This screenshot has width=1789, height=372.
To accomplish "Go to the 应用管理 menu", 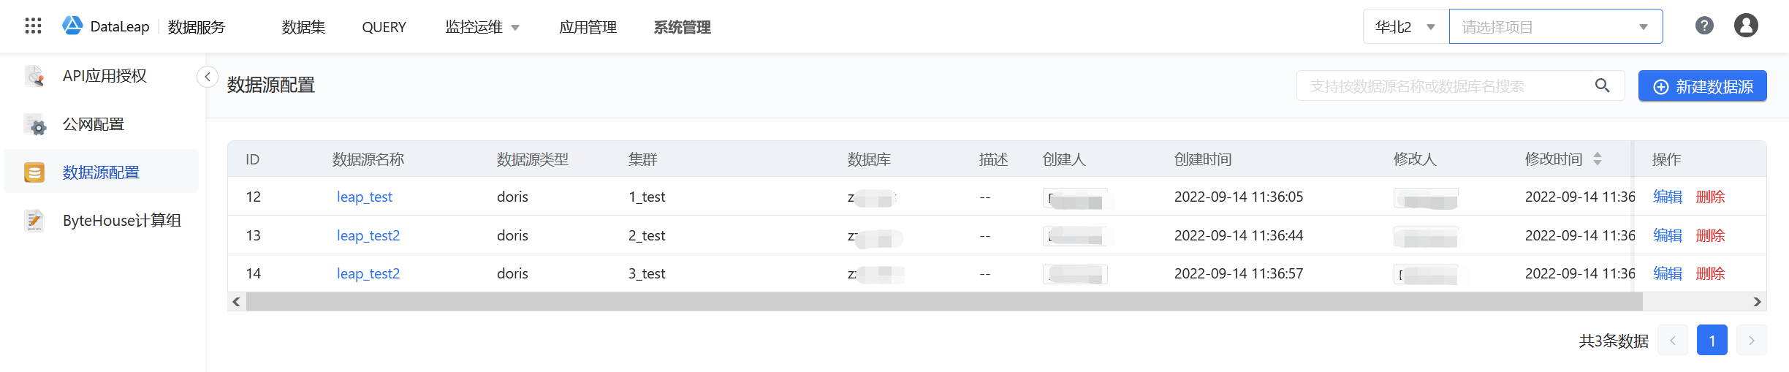I will (x=588, y=27).
